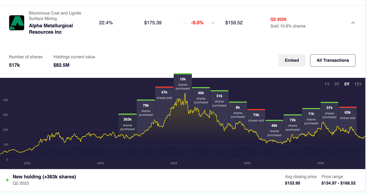
Task: Click the Q2 2026 activity label
Action: point(278,19)
